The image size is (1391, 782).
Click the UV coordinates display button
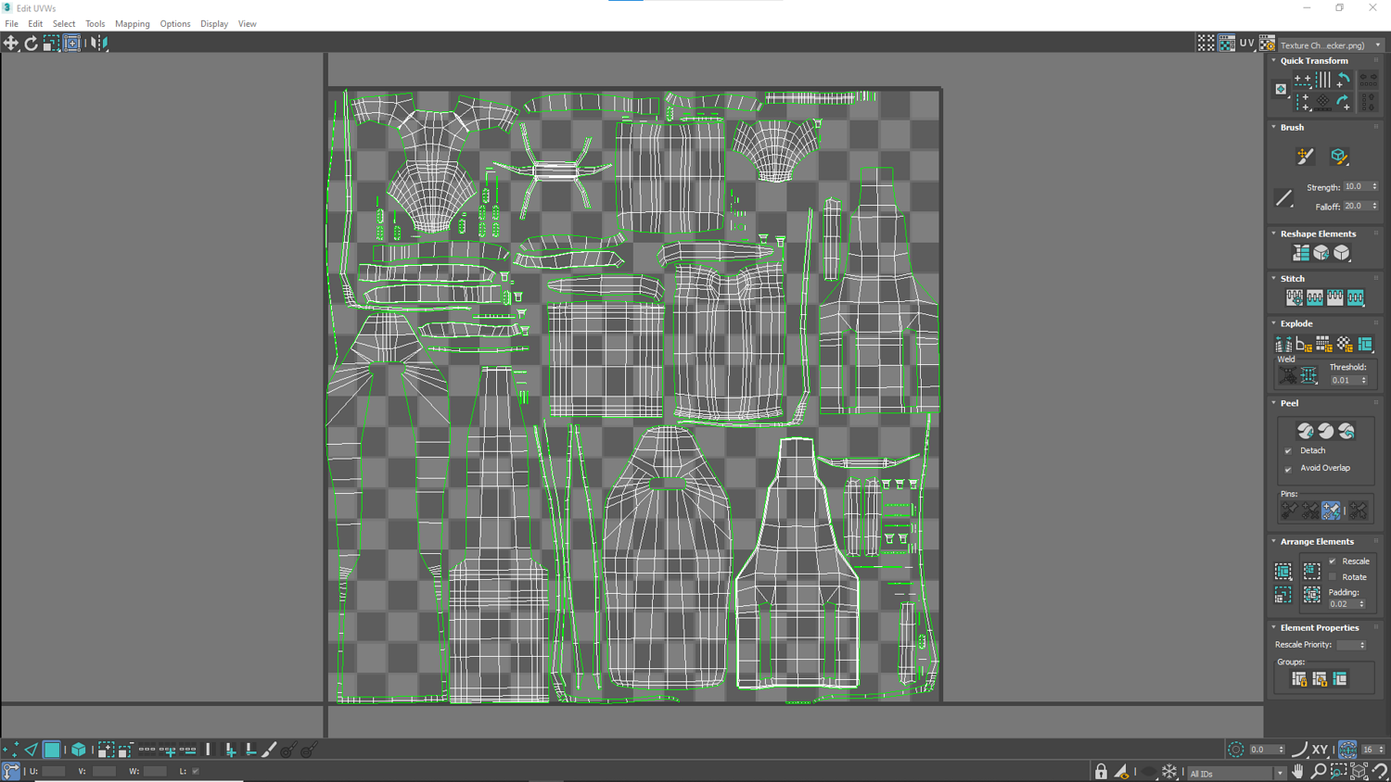1246,44
